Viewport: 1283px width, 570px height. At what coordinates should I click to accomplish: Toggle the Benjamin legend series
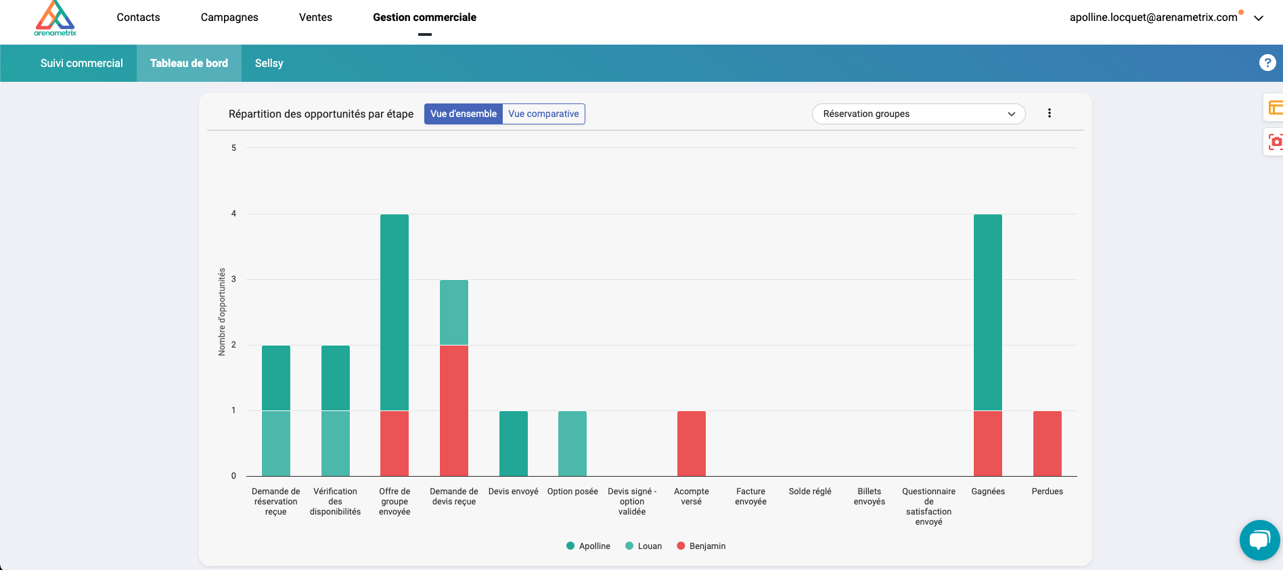(701, 546)
